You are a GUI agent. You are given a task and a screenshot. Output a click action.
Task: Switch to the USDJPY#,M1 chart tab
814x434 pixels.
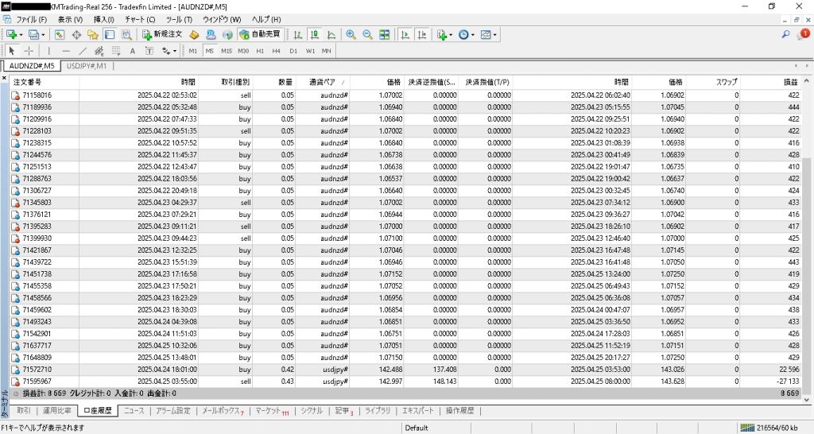click(x=87, y=66)
